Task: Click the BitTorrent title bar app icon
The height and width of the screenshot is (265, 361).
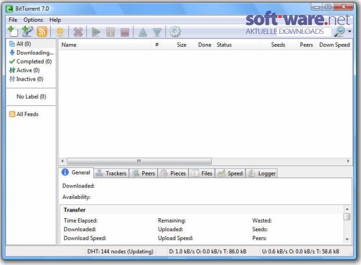Action: (x=9, y=9)
